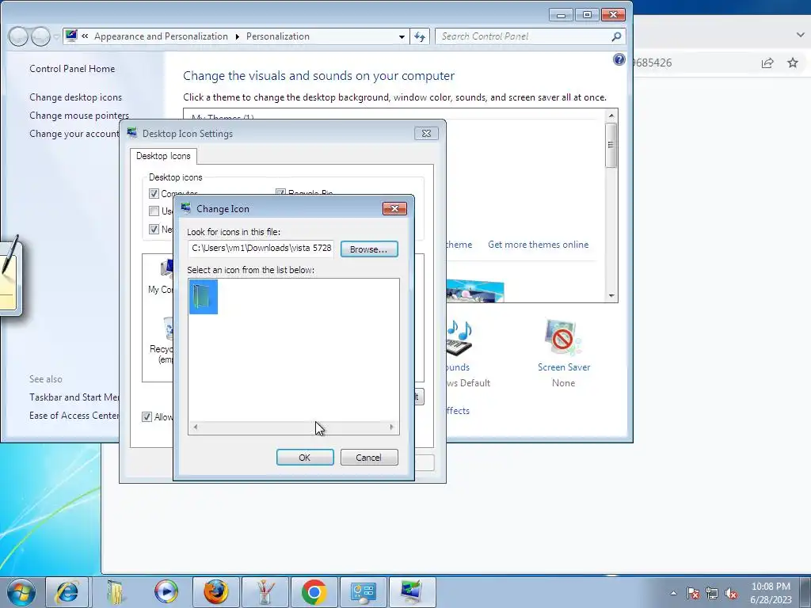The height and width of the screenshot is (608, 811).
Task: Show hidden tray icons arrow
Action: 673,593
